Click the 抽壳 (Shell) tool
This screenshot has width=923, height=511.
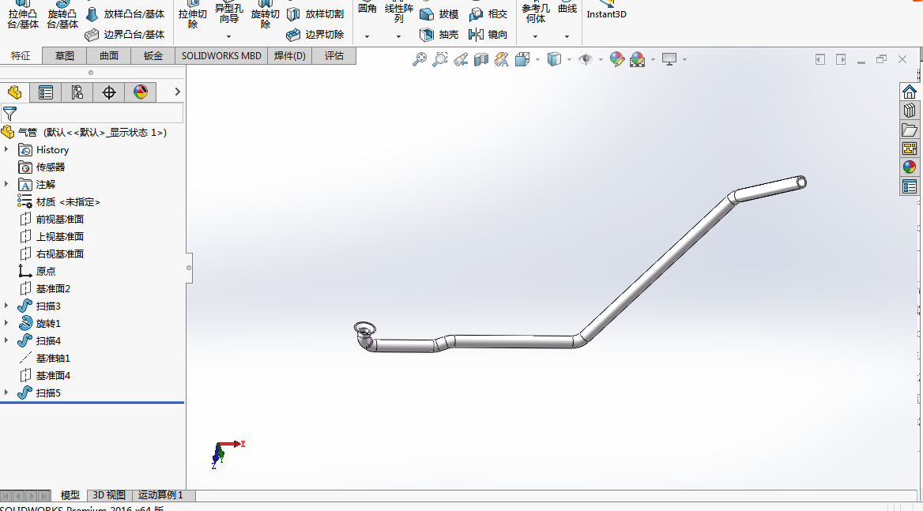coord(439,35)
